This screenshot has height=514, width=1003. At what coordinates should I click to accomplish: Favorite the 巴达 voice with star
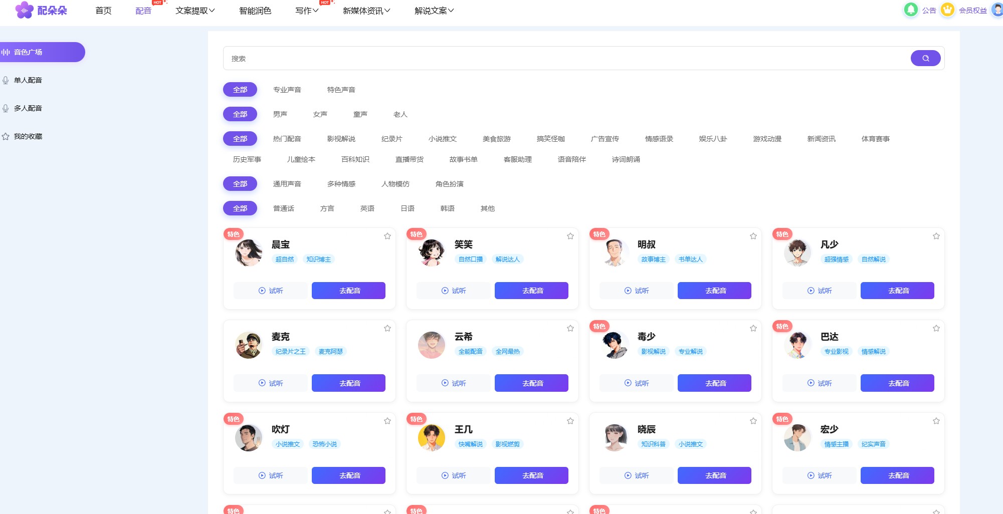tap(936, 328)
